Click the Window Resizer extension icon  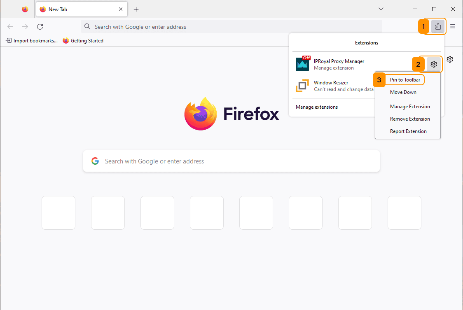click(302, 86)
